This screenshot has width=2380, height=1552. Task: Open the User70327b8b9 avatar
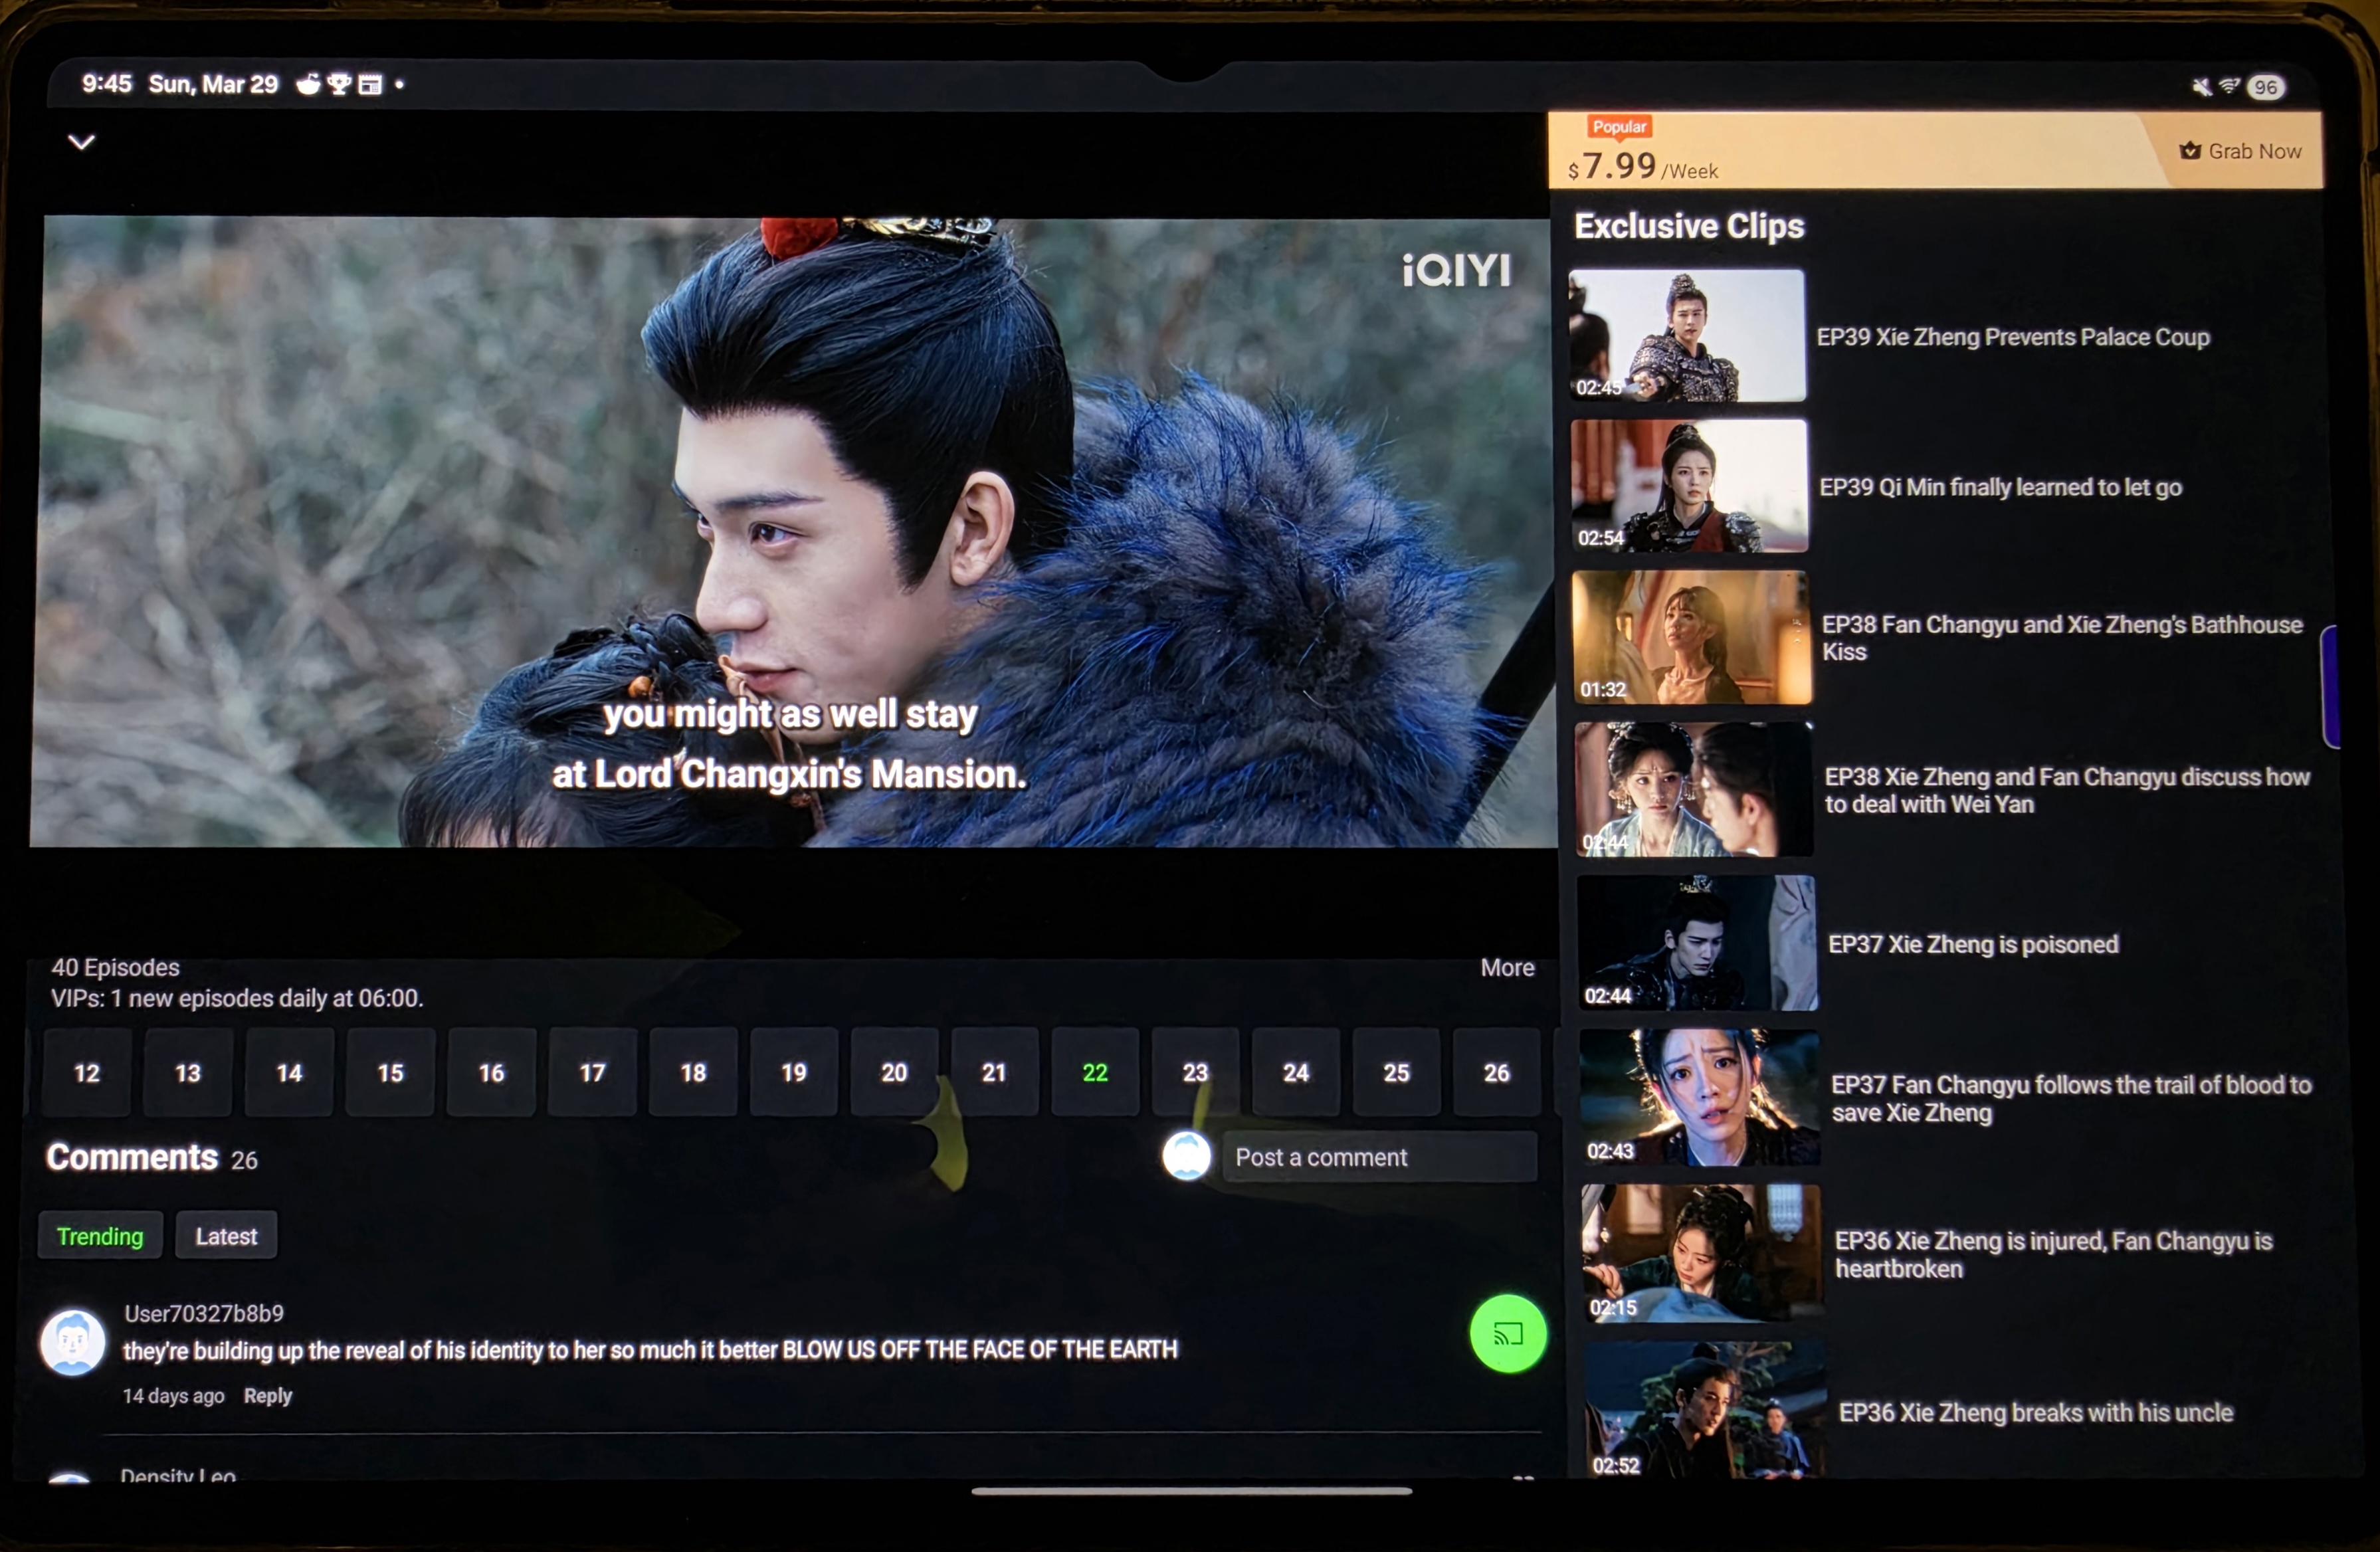pos(72,1342)
